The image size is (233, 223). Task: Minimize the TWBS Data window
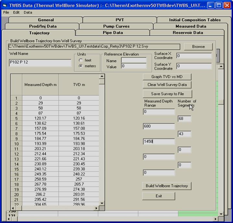point(211,6)
